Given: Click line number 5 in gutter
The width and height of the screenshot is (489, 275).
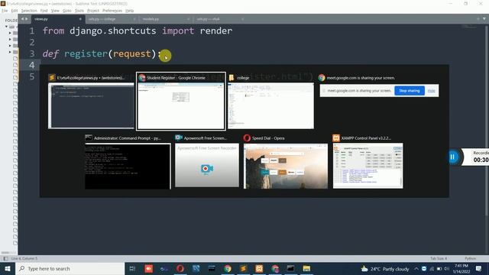Looking at the screenshot, I should pos(32,76).
